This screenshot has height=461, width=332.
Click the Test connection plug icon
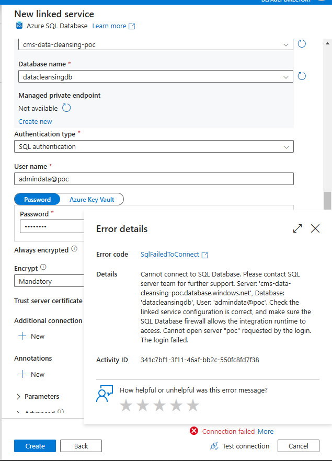tap(214, 446)
